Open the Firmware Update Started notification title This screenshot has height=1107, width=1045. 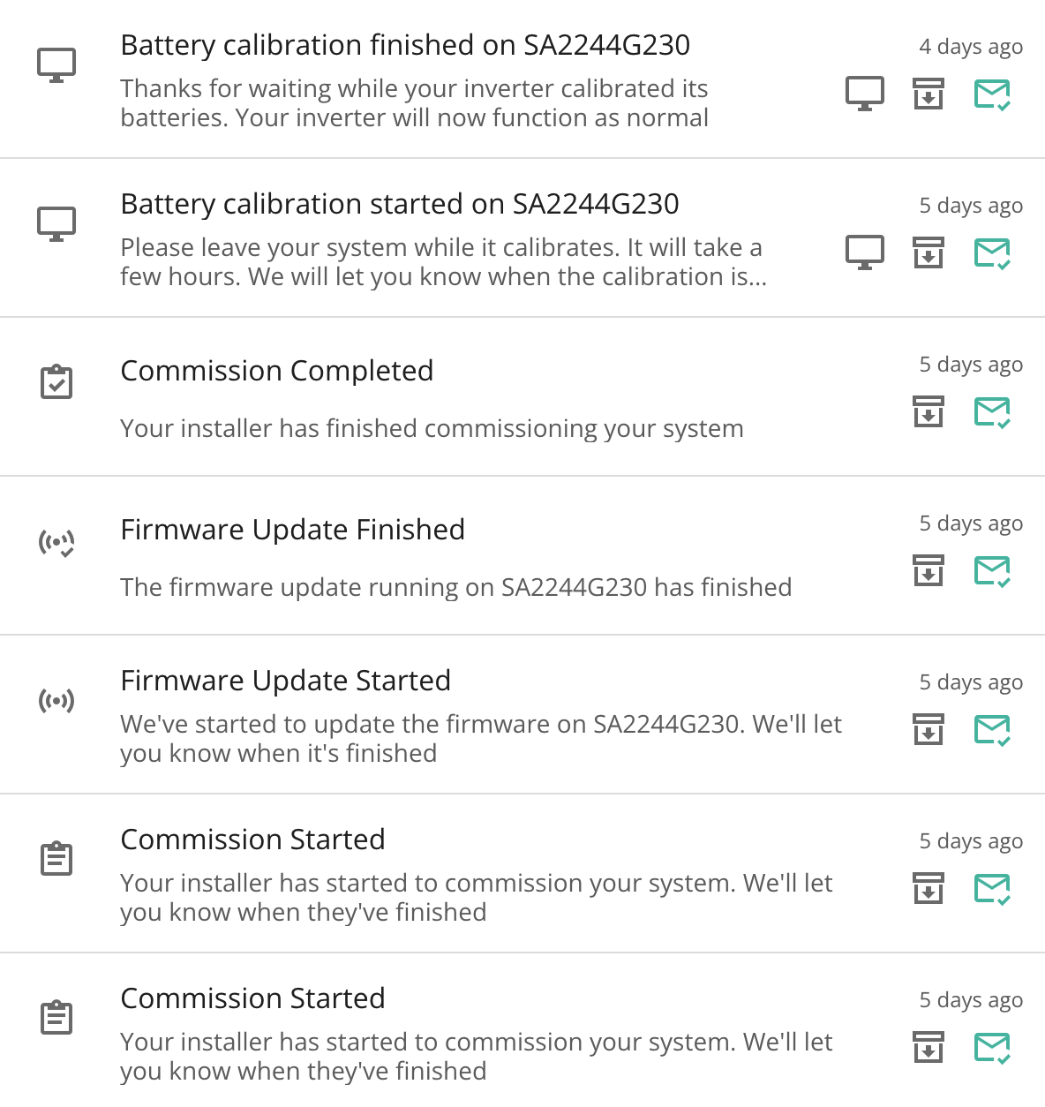pos(286,681)
